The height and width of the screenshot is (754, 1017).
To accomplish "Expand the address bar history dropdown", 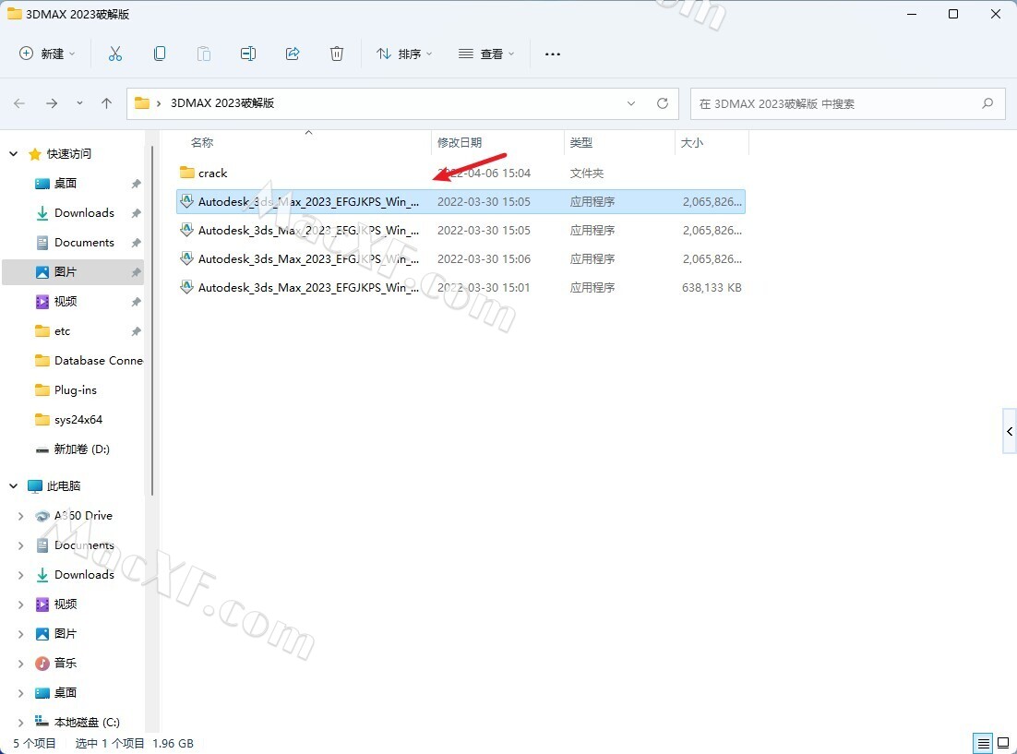I will pyautogui.click(x=631, y=103).
